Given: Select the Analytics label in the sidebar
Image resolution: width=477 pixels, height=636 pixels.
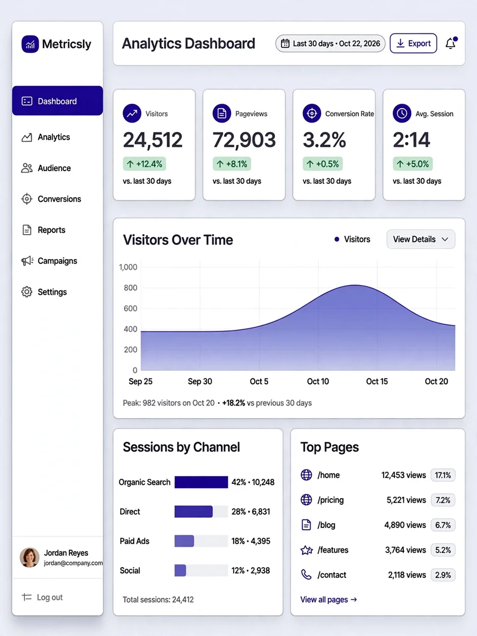Looking at the screenshot, I should [54, 137].
